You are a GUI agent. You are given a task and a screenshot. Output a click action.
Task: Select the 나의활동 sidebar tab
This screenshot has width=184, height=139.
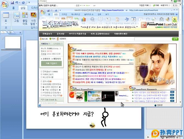58,44
